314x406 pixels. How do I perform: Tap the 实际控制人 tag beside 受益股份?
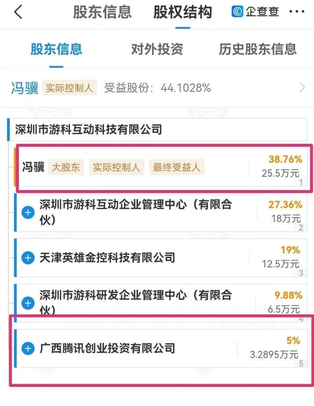coord(70,88)
